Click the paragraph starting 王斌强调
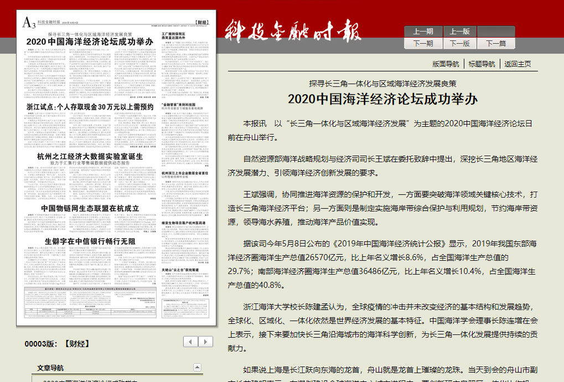564x382 pixels. click(x=382, y=208)
